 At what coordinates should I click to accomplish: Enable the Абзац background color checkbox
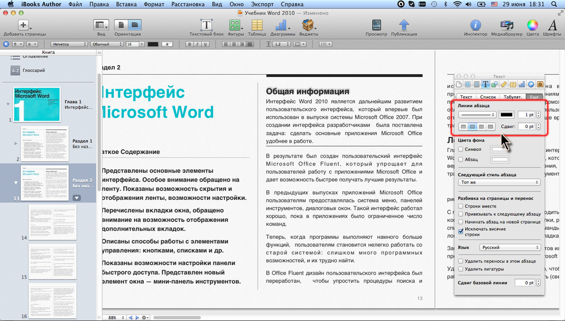(x=461, y=159)
